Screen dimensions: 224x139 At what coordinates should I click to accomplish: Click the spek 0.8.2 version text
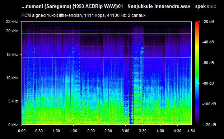(x=205, y=6)
